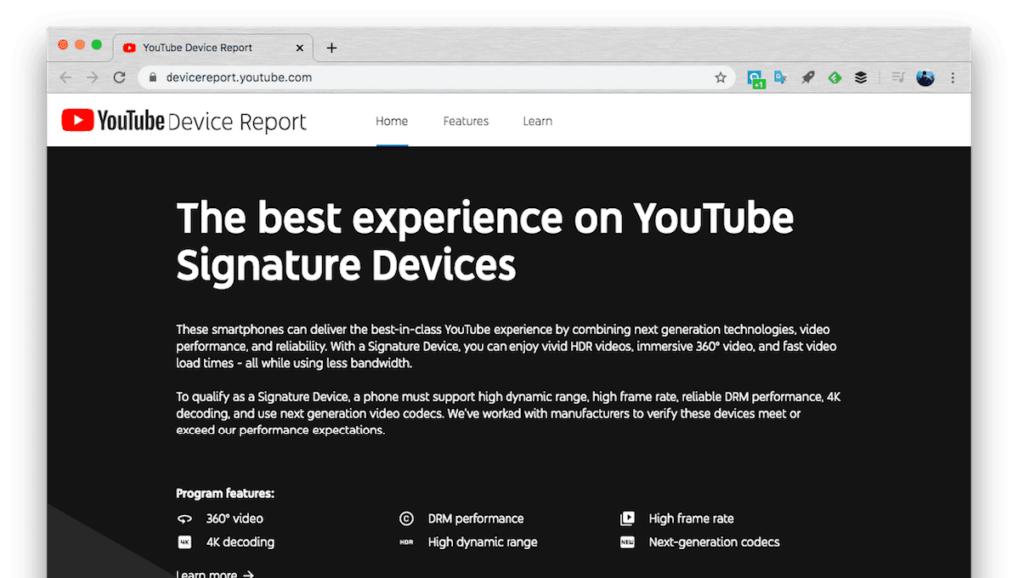The height and width of the screenshot is (578, 1018).
Task: Click the High frame rate icon
Action: pyautogui.click(x=627, y=519)
